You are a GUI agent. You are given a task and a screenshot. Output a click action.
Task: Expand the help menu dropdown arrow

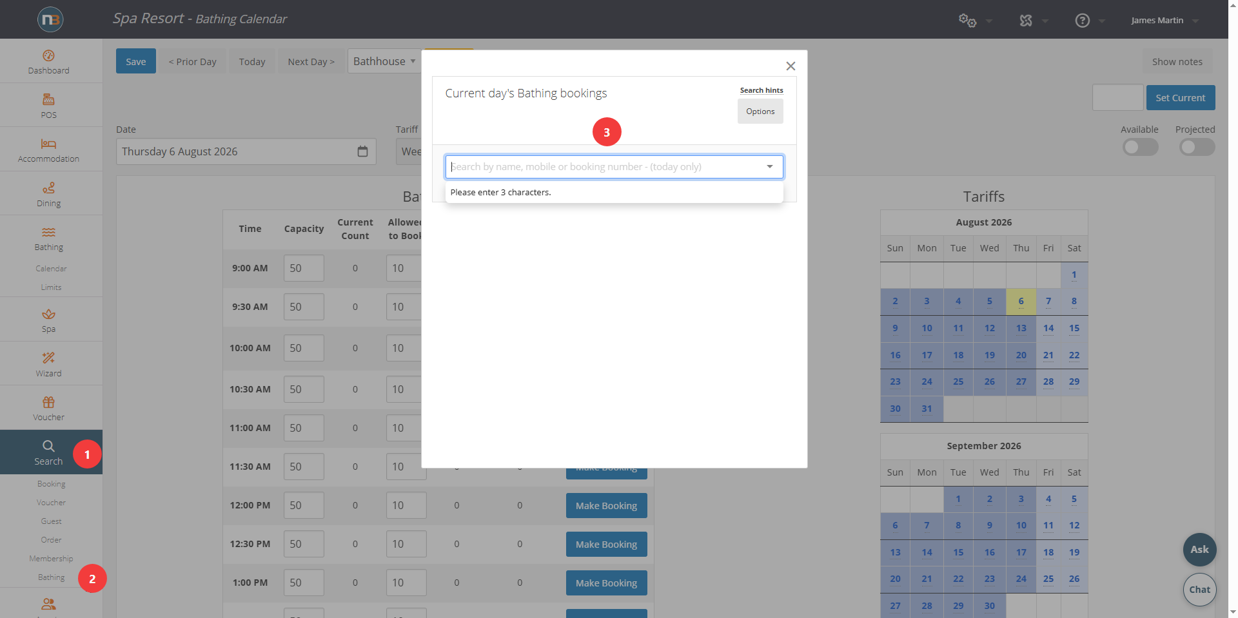(1102, 21)
